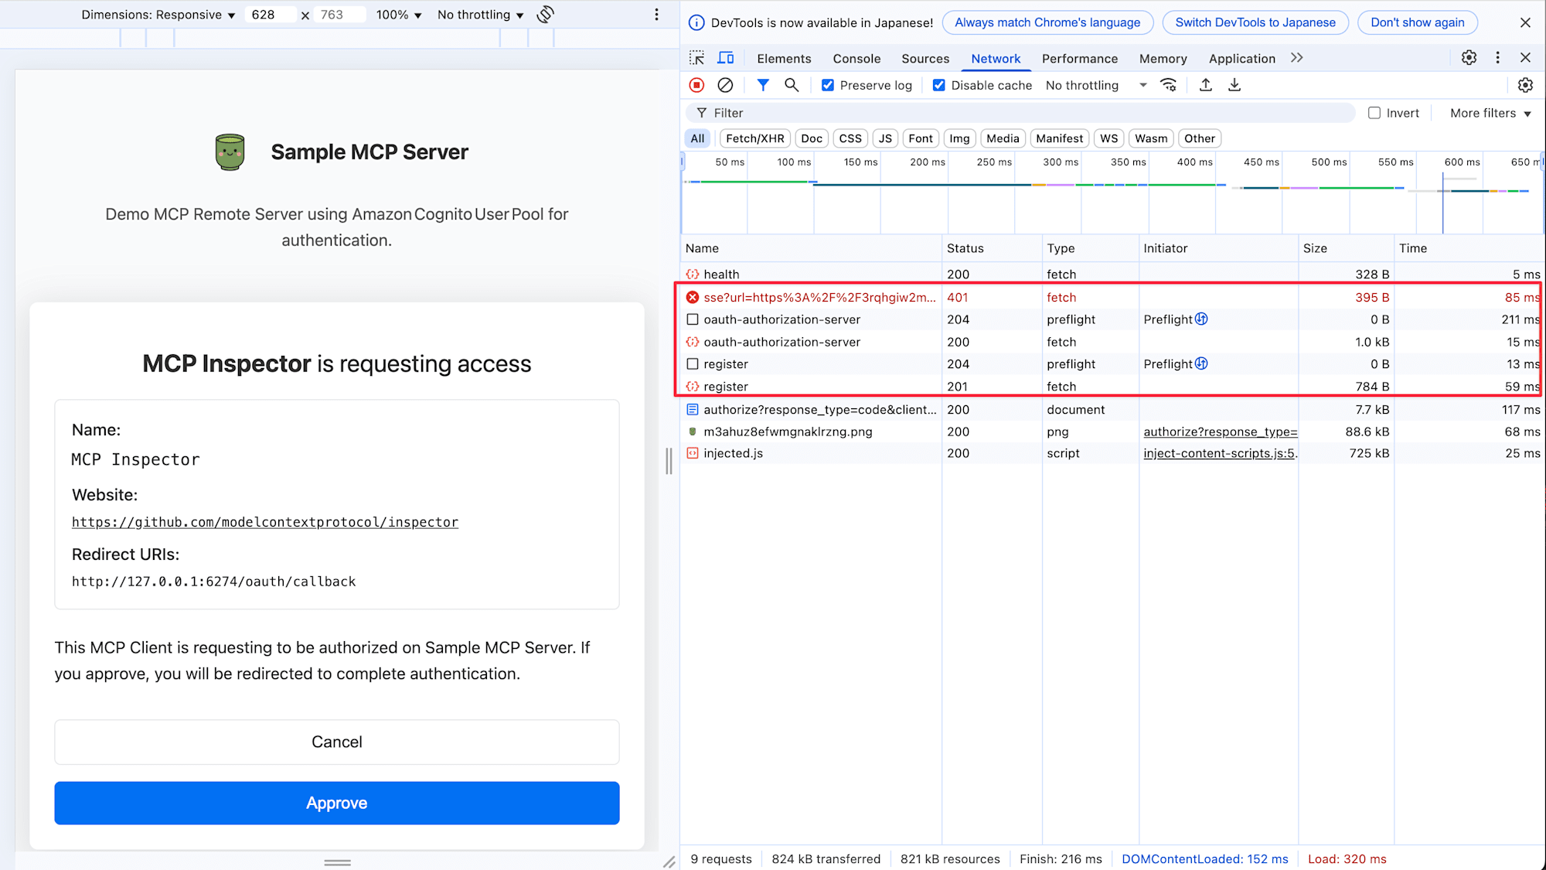Open the 100% zoom dropdown

(x=399, y=15)
